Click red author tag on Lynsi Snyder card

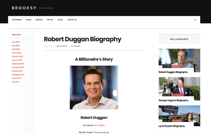(x=177, y=121)
